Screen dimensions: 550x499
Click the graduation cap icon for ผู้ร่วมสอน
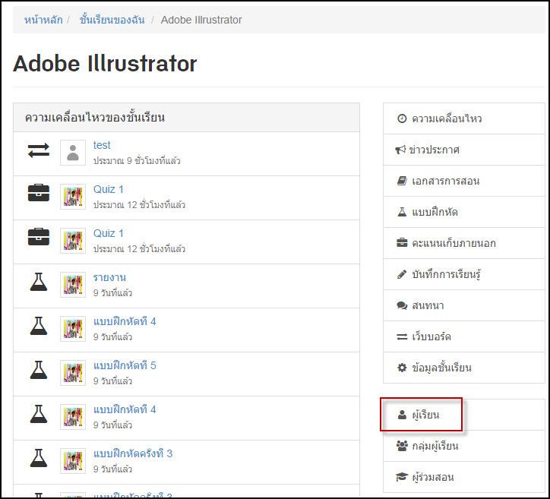pyautogui.click(x=402, y=477)
